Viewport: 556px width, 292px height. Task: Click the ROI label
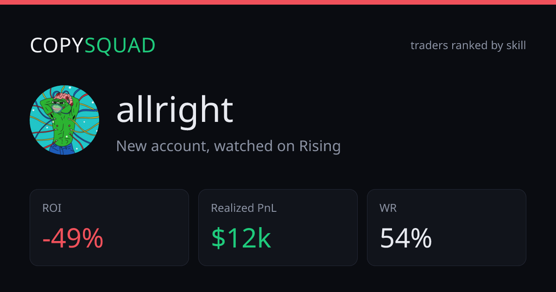(52, 209)
